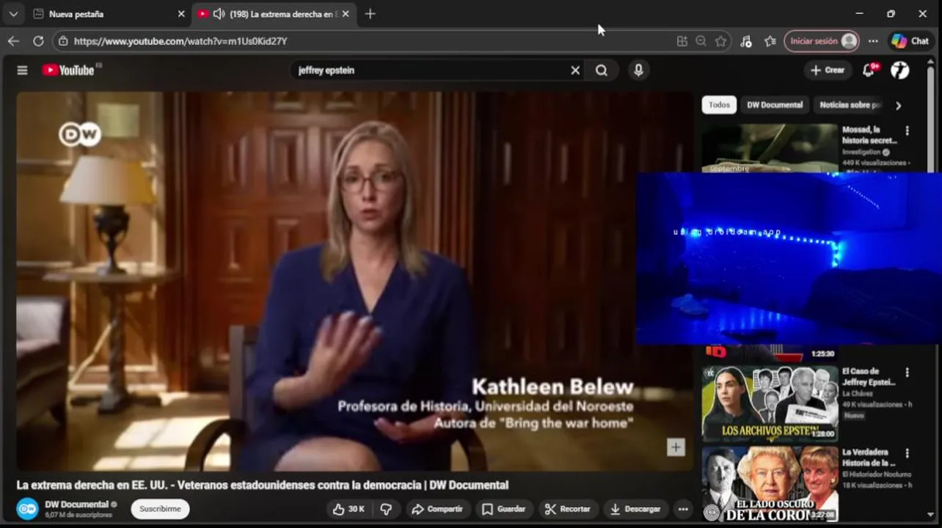
Task: Go to YouTube home via logo
Action: pos(68,70)
